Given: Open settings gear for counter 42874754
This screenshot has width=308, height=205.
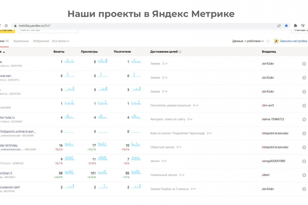Looking at the screenshot, I should pos(304,92).
